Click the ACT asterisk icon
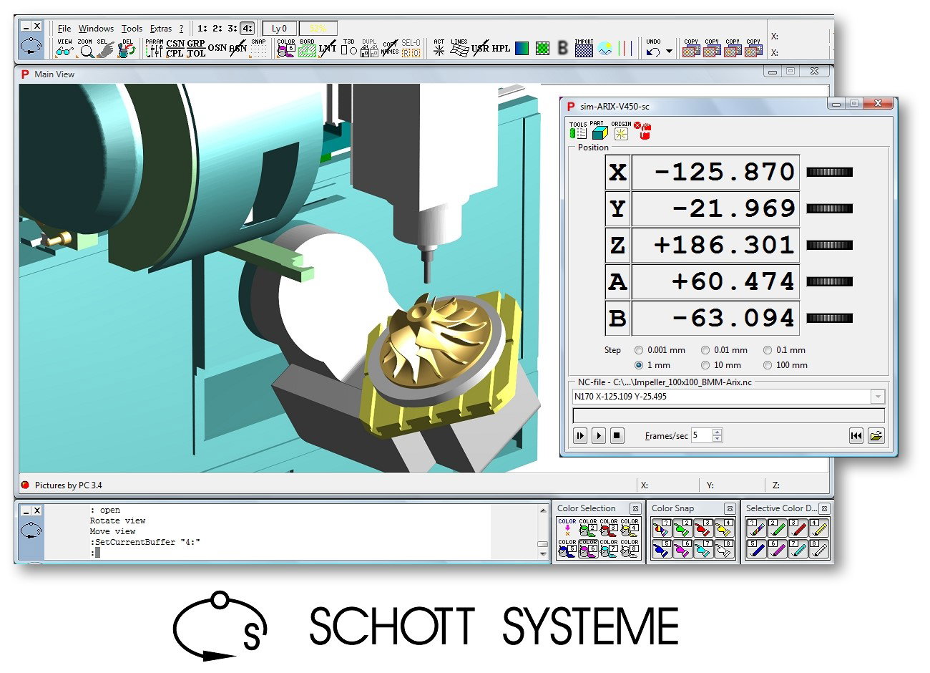Screen dimensions: 930x673 pyautogui.click(x=439, y=49)
